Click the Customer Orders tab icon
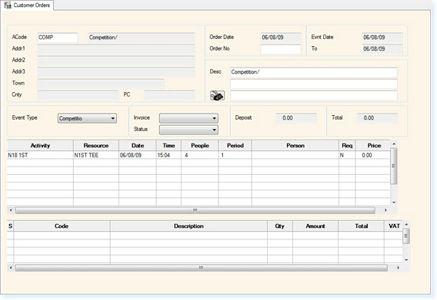The height and width of the screenshot is (300, 437). (x=8, y=5)
